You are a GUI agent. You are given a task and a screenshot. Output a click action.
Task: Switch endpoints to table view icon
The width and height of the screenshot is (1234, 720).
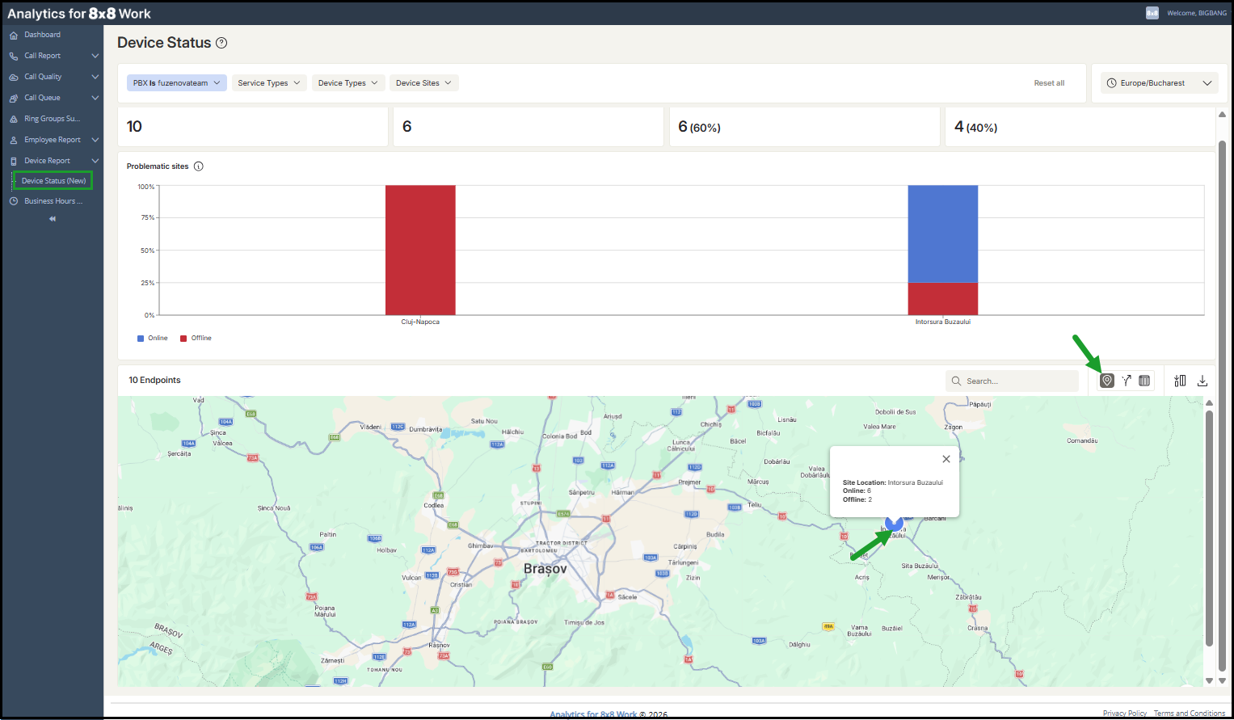click(x=1144, y=381)
